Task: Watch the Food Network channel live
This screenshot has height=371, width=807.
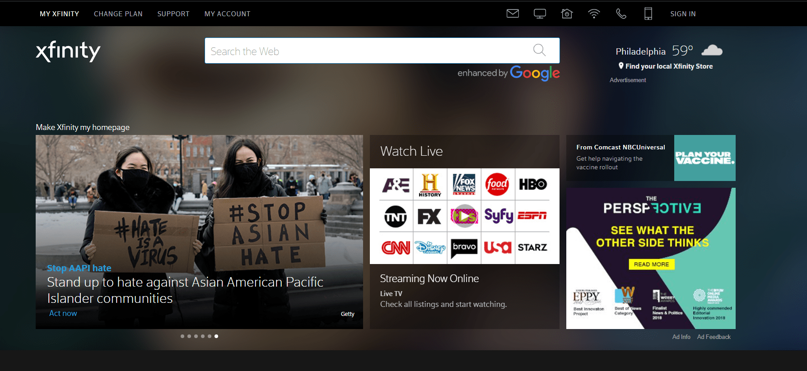Action: pyautogui.click(x=498, y=185)
